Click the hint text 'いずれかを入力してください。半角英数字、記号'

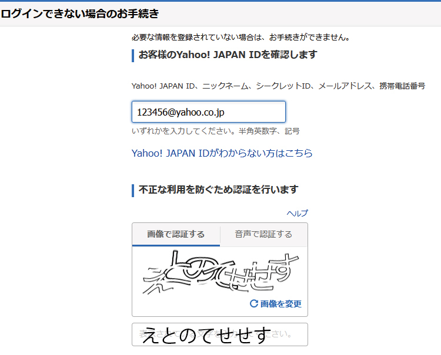click(x=216, y=131)
